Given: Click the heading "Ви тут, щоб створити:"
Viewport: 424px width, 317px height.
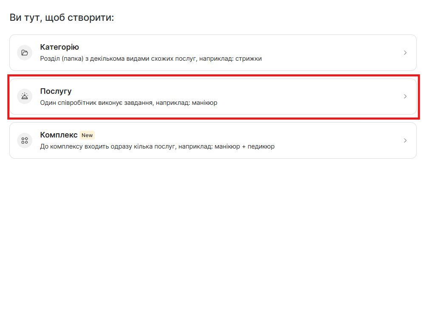Looking at the screenshot, I should click(62, 18).
